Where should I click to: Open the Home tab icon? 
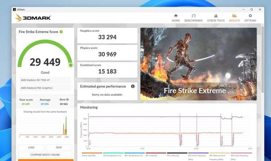[176, 16]
